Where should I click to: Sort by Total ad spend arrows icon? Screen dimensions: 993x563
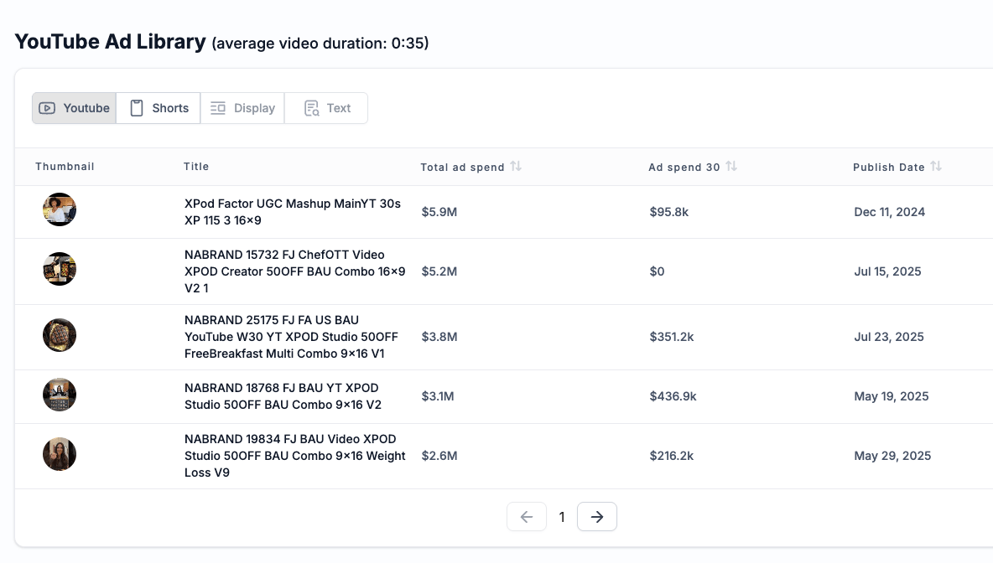pos(516,167)
